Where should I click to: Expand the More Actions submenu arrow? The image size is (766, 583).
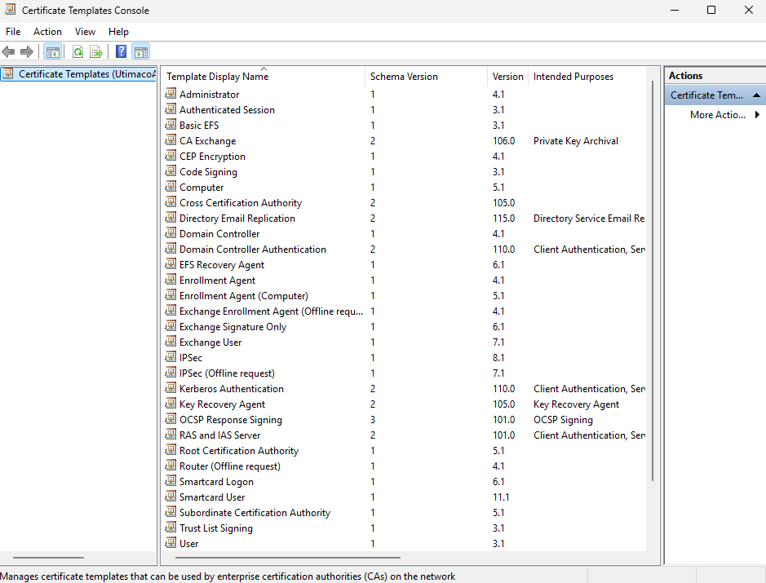point(757,115)
